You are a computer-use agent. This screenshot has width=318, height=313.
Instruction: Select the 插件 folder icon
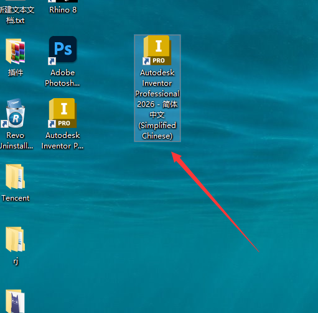(16, 51)
